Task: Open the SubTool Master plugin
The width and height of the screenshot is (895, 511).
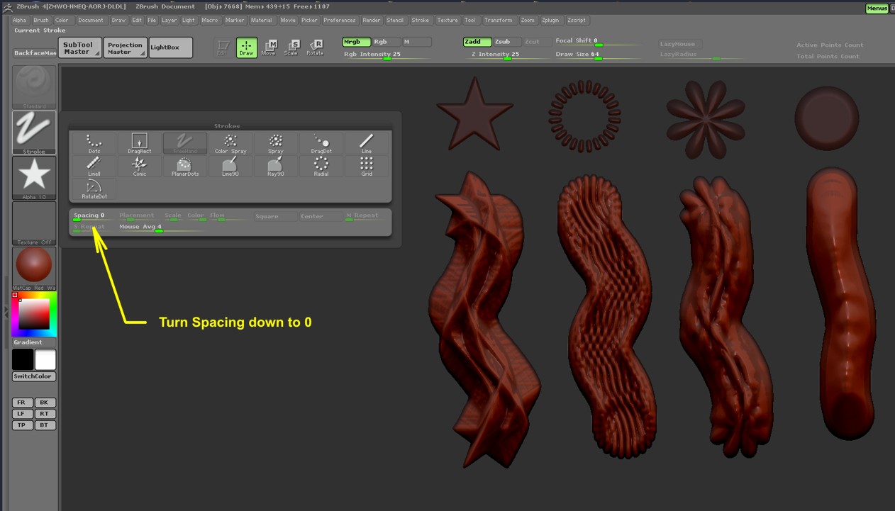Action: click(x=80, y=47)
